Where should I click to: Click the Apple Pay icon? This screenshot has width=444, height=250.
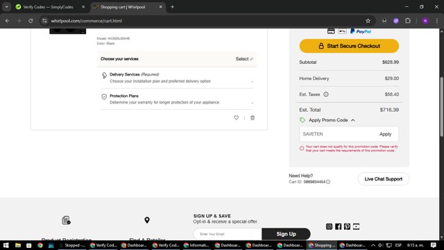[x=342, y=31]
